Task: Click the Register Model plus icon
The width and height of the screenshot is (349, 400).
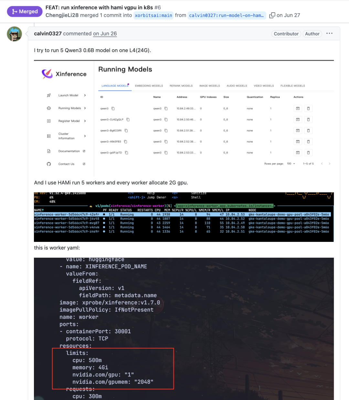Action: tap(49, 121)
